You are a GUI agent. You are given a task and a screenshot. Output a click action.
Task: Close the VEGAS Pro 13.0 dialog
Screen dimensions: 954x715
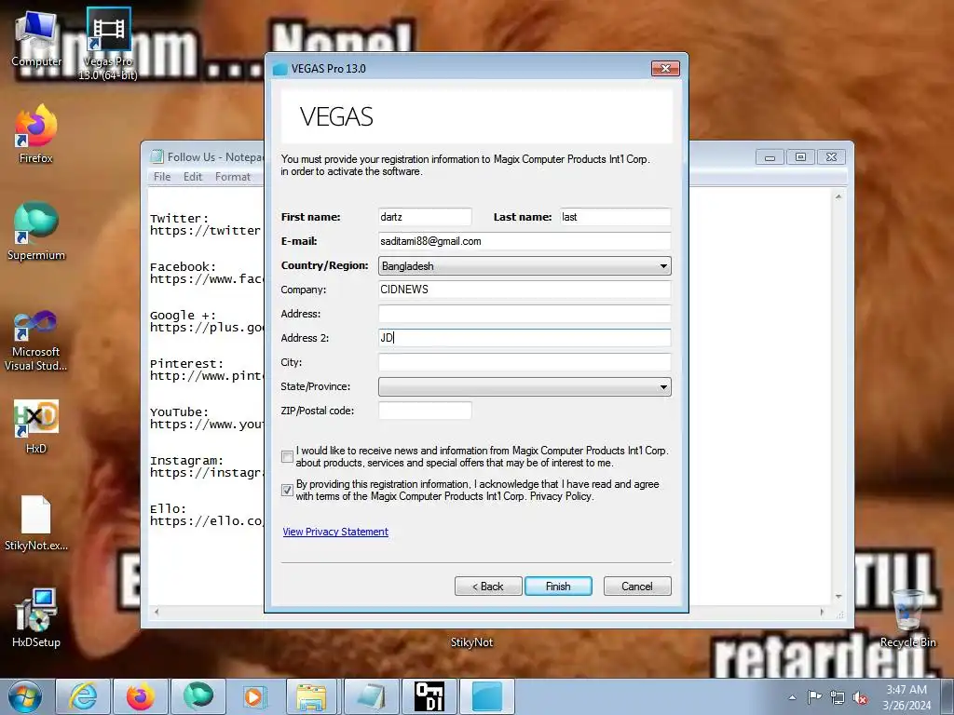pyautogui.click(x=665, y=68)
